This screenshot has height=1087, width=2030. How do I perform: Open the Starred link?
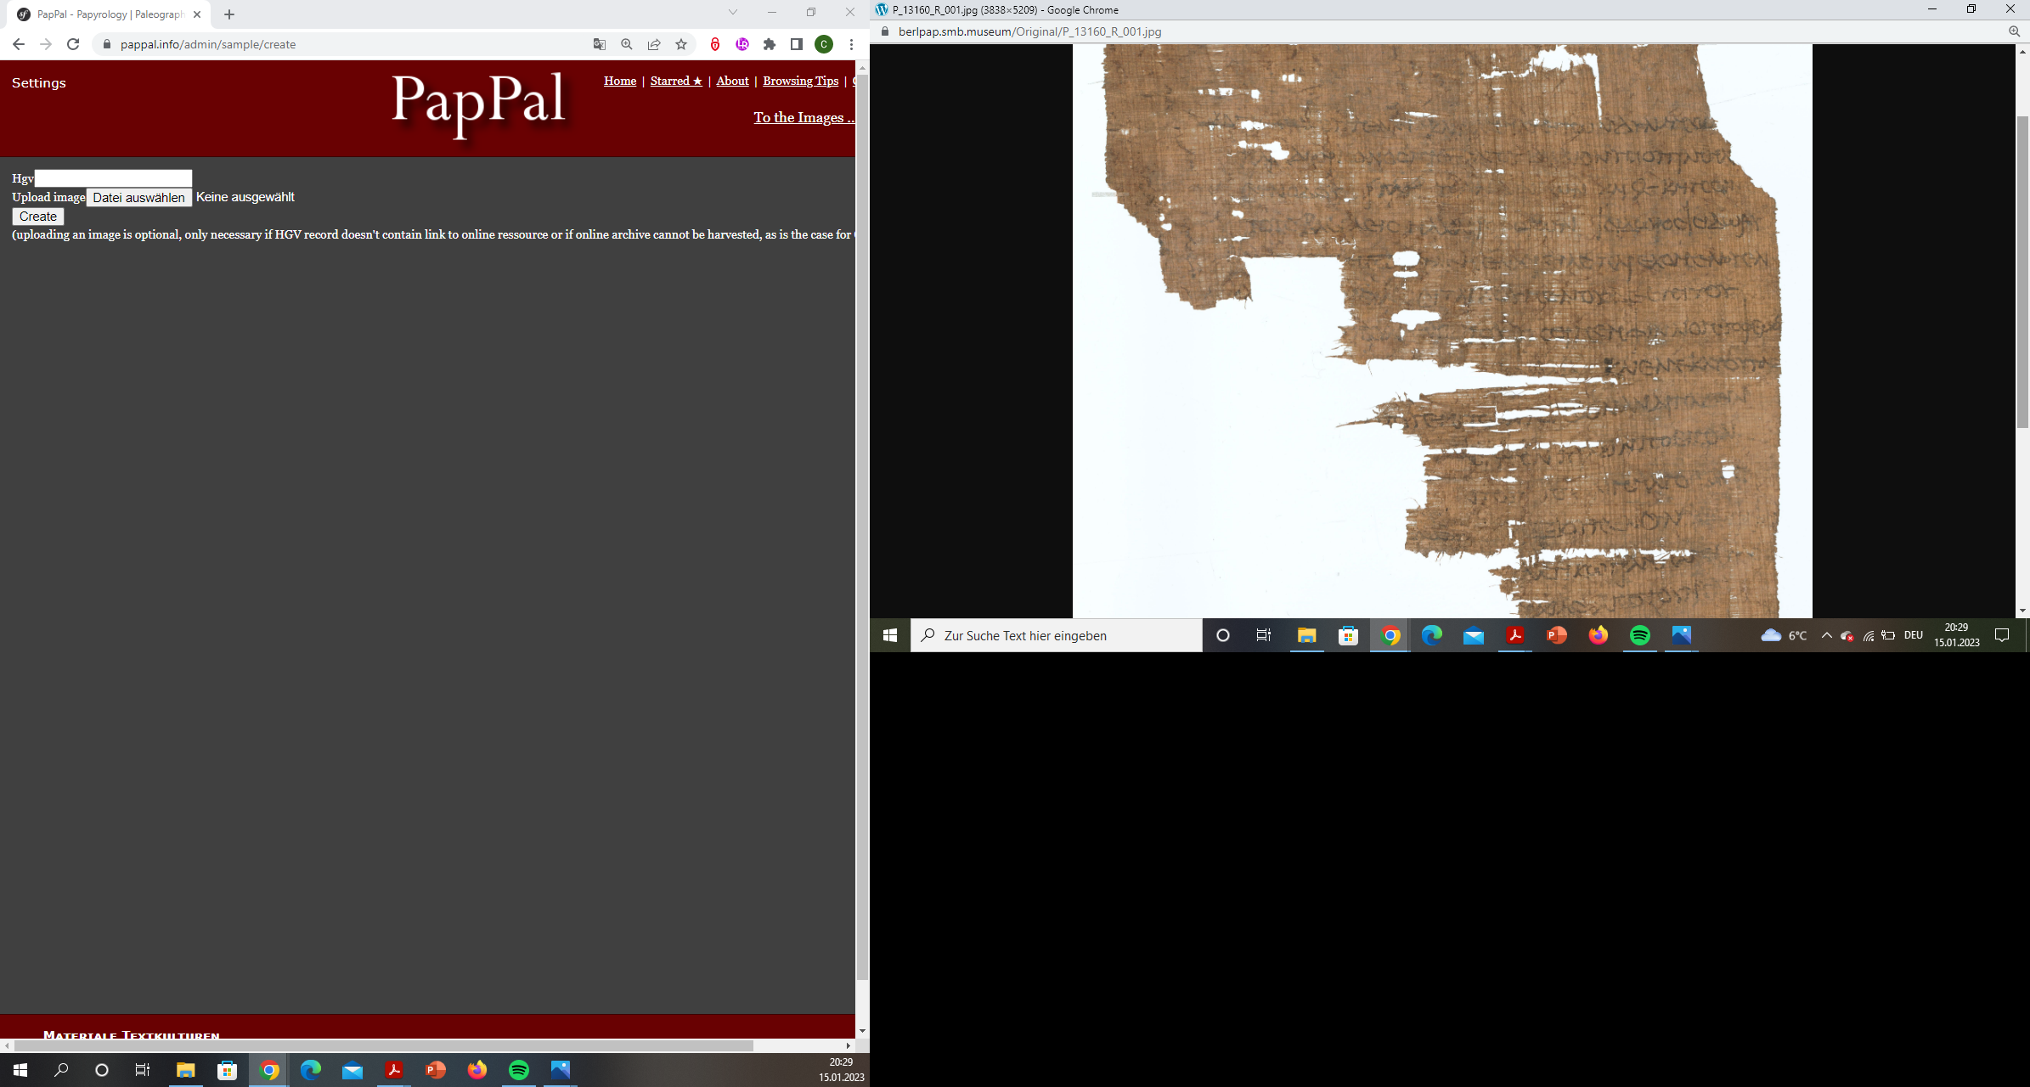676,81
